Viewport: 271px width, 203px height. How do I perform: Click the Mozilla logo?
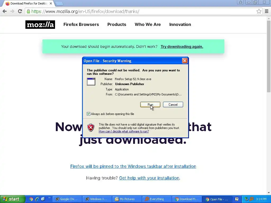pyautogui.click(x=40, y=25)
